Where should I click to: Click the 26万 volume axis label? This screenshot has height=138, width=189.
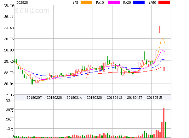10,119
